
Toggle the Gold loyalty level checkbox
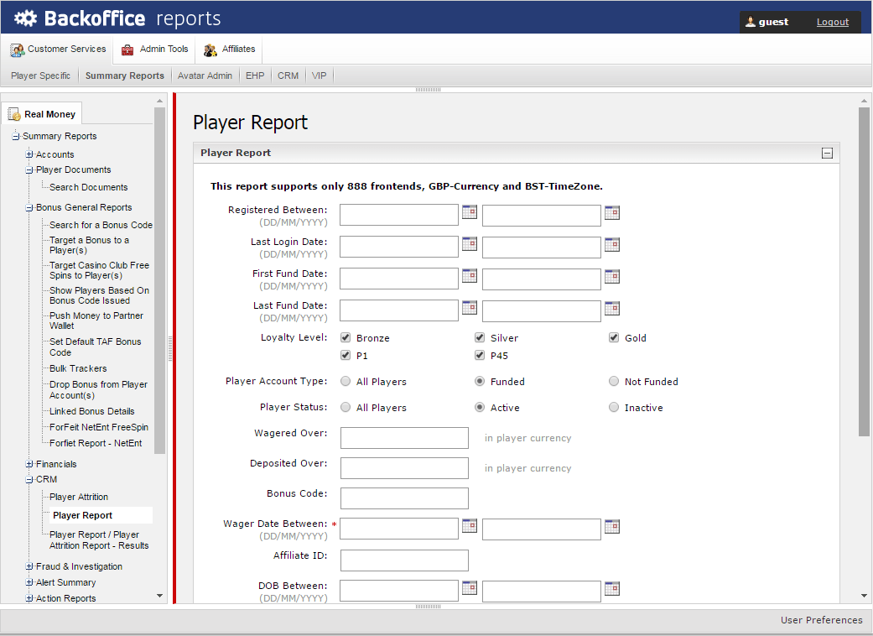pyautogui.click(x=614, y=337)
